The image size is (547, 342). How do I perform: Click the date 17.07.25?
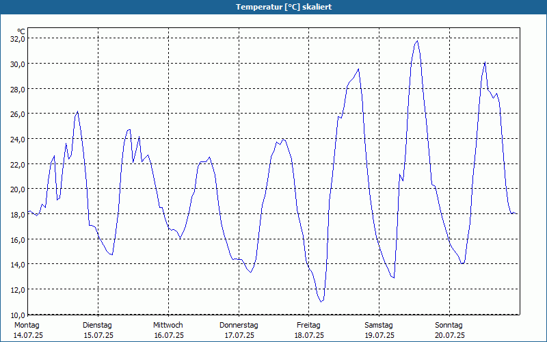[239, 336]
